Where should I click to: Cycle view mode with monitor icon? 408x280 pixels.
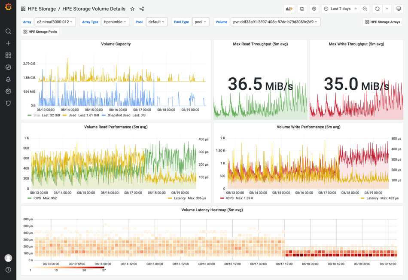[x=399, y=9]
